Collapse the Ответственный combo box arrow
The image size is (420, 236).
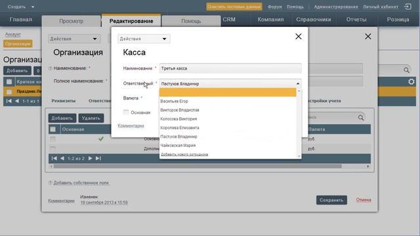[x=297, y=84]
